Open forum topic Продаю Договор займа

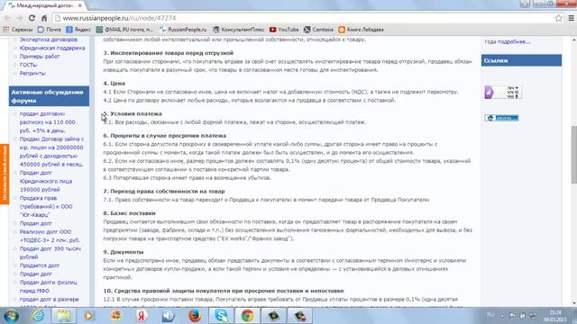(x=51, y=151)
